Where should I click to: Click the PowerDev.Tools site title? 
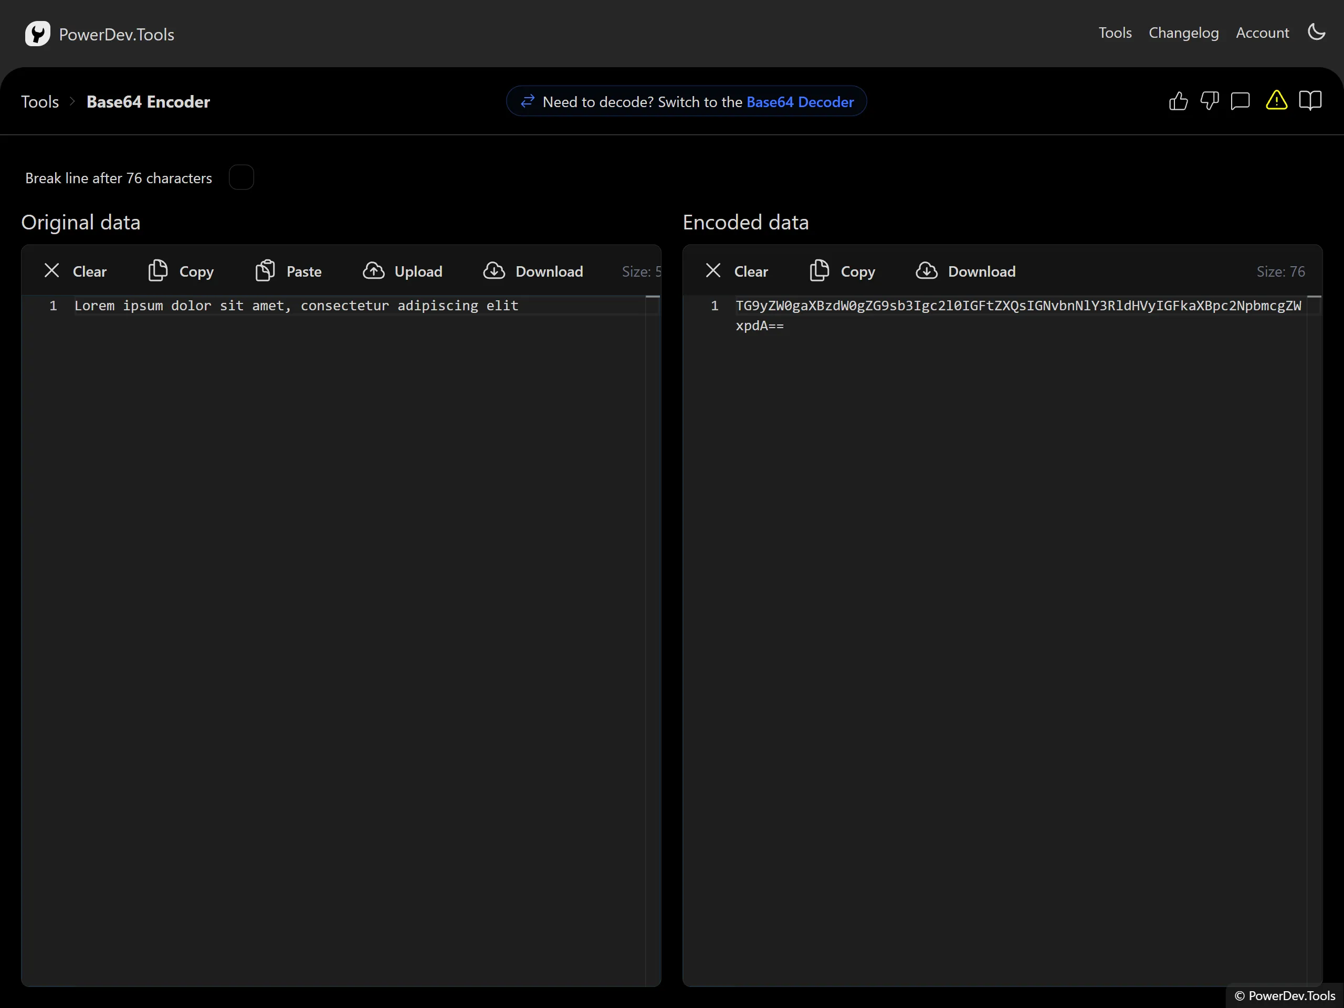(x=117, y=35)
